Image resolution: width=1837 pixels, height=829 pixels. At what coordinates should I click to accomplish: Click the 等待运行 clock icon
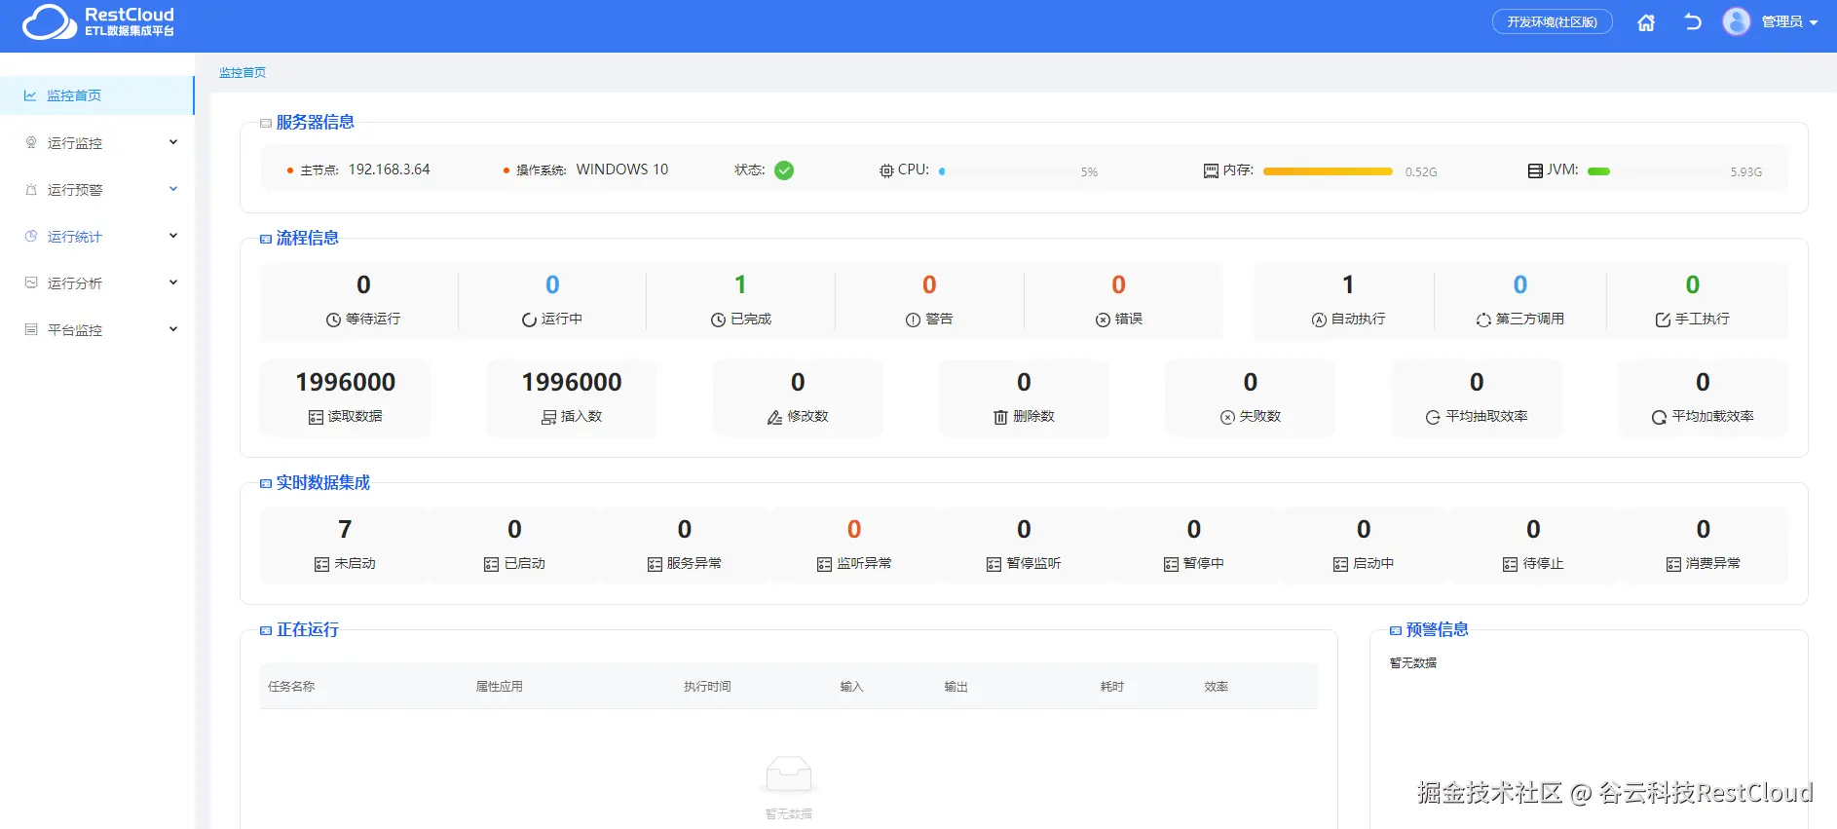pyautogui.click(x=333, y=320)
